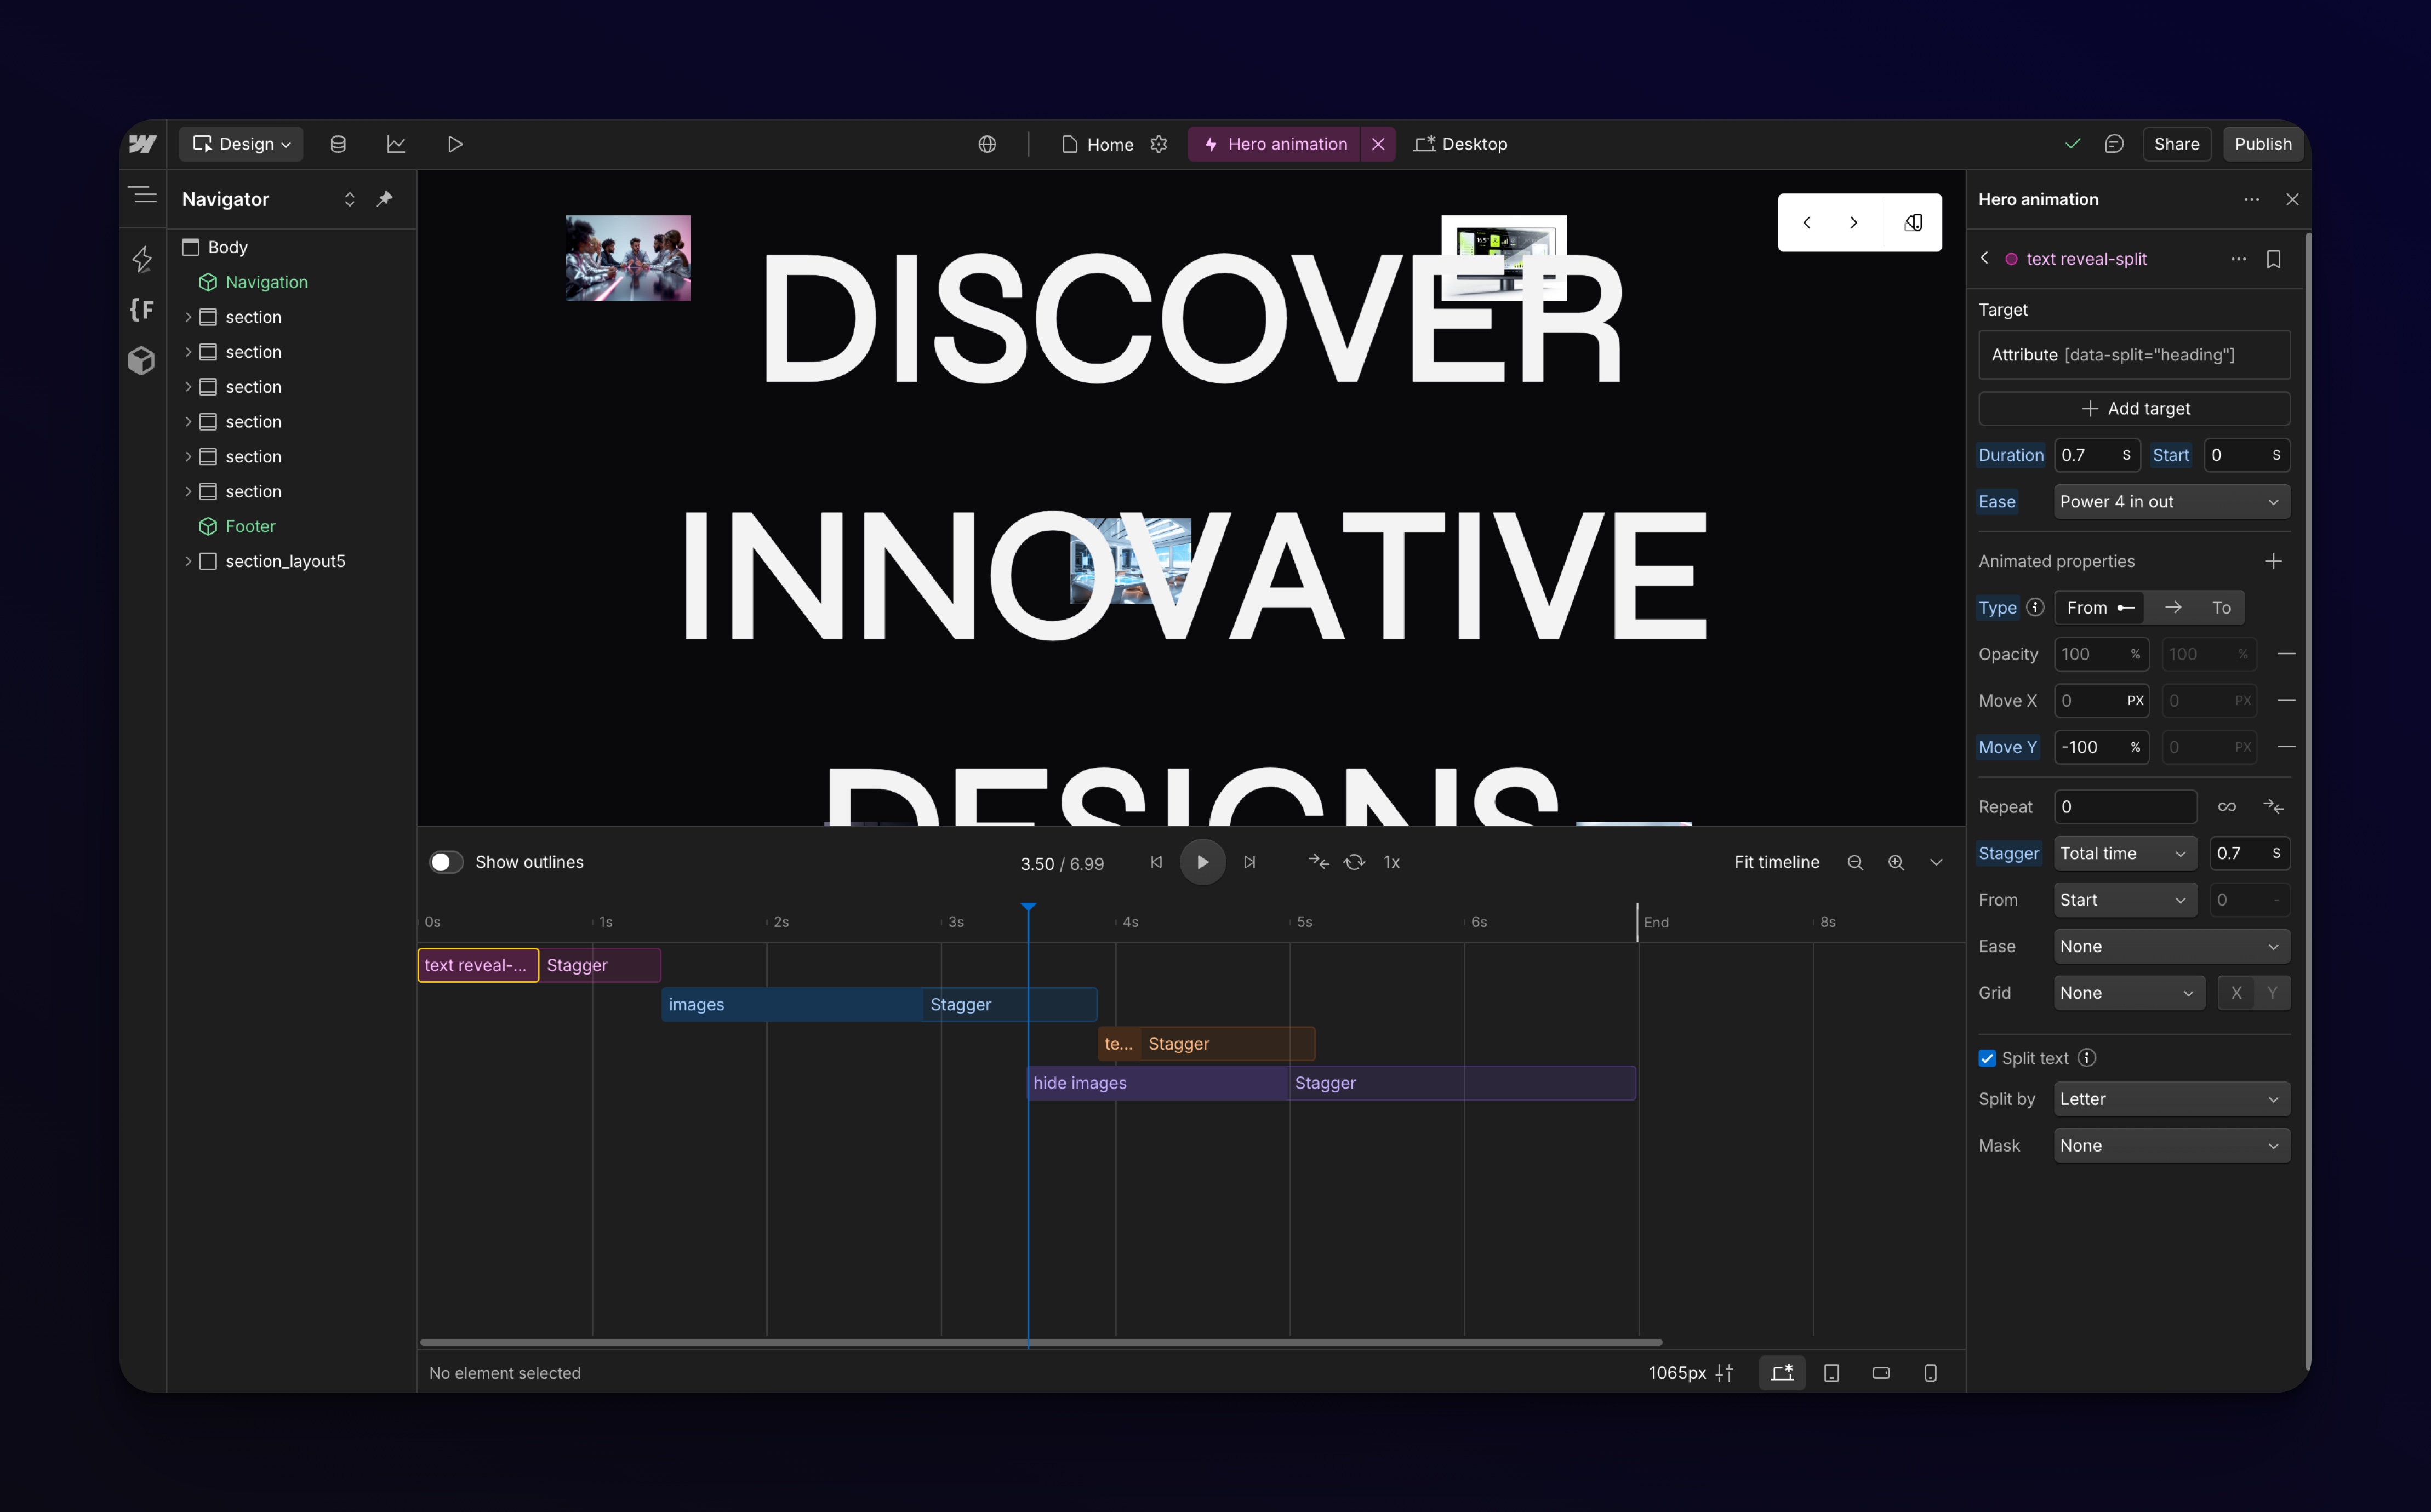This screenshot has height=1512, width=2431.
Task: Zoom in the timeline
Action: click(x=1896, y=862)
